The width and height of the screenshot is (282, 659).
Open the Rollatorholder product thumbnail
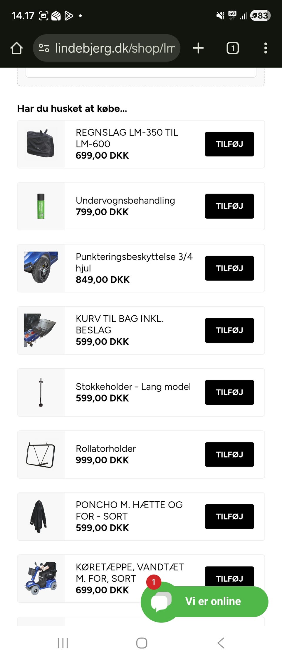(x=41, y=455)
